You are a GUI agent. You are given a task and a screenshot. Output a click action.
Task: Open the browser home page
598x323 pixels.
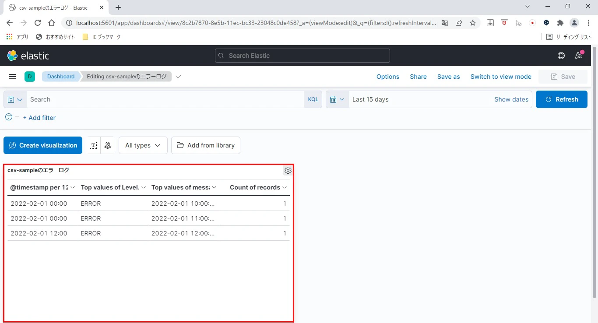(x=52, y=23)
